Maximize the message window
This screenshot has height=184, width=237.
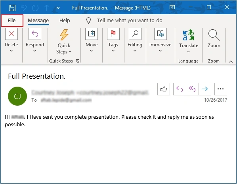click(x=209, y=7)
